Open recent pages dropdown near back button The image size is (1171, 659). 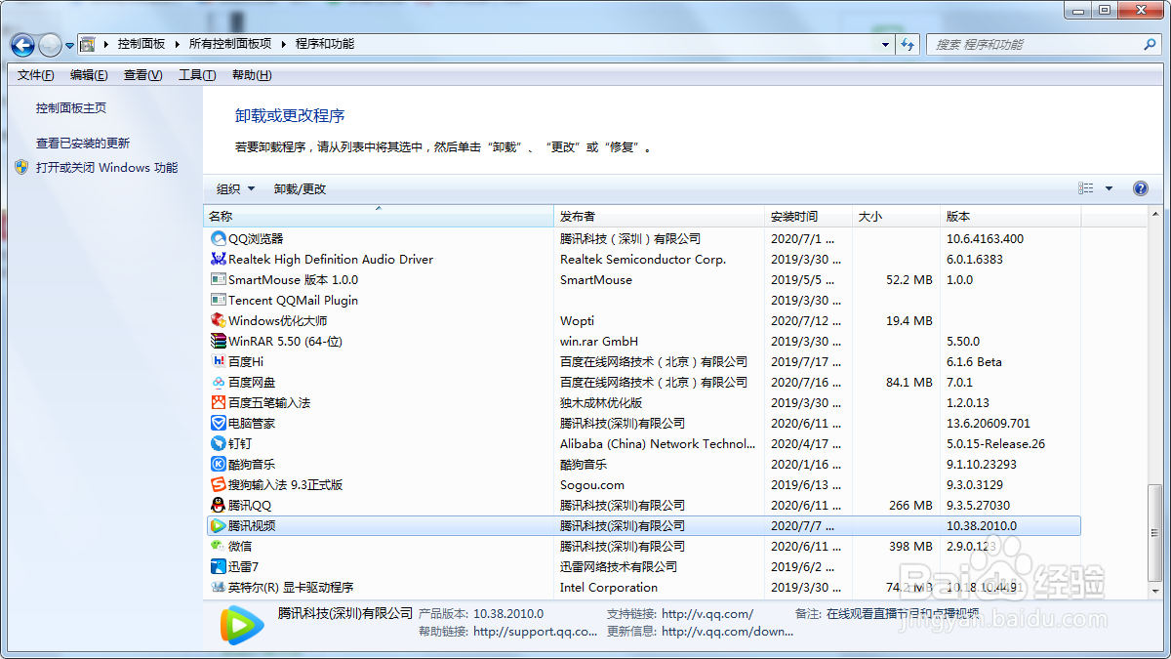click(70, 45)
